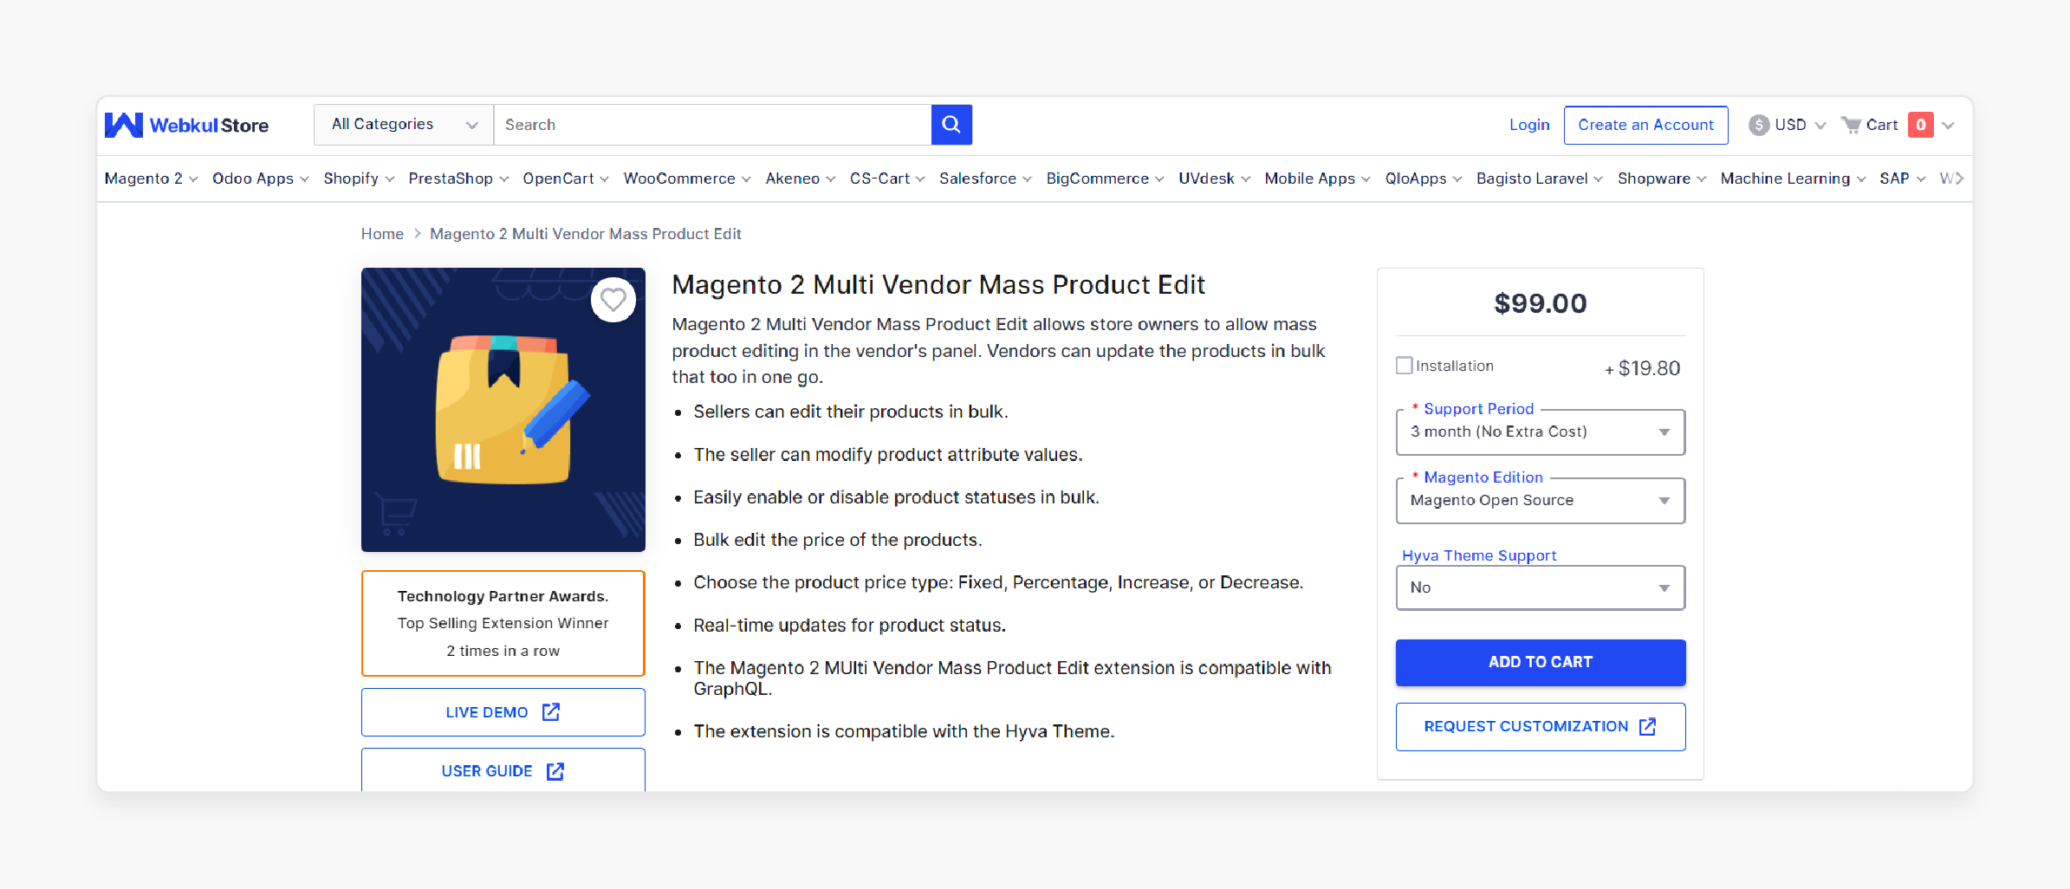
Task: Expand the cart dropdown chevron
Action: [1948, 126]
